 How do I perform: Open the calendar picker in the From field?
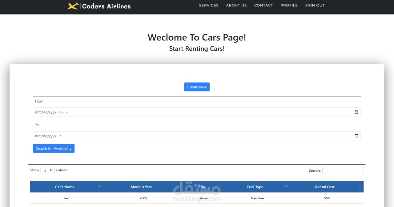coord(356,112)
